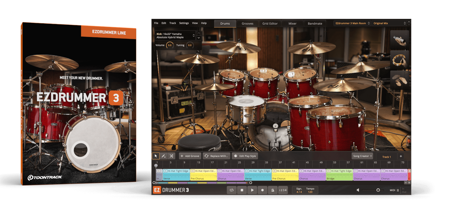Click bar 61 on the timeline ruler
The height and width of the screenshot is (217, 451).
coord(362,162)
